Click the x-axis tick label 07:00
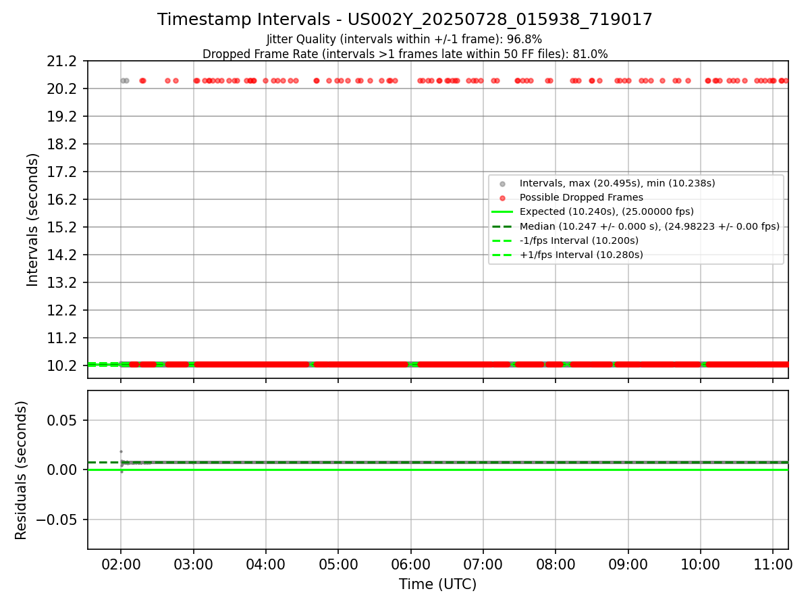This screenshot has width=810, height=608. (483, 564)
